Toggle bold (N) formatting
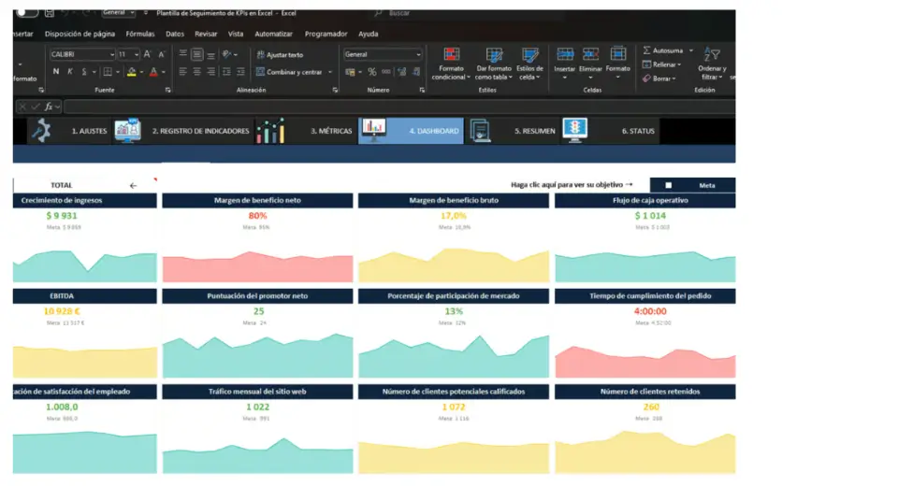Viewport: 898px width, 486px height. 56,72
